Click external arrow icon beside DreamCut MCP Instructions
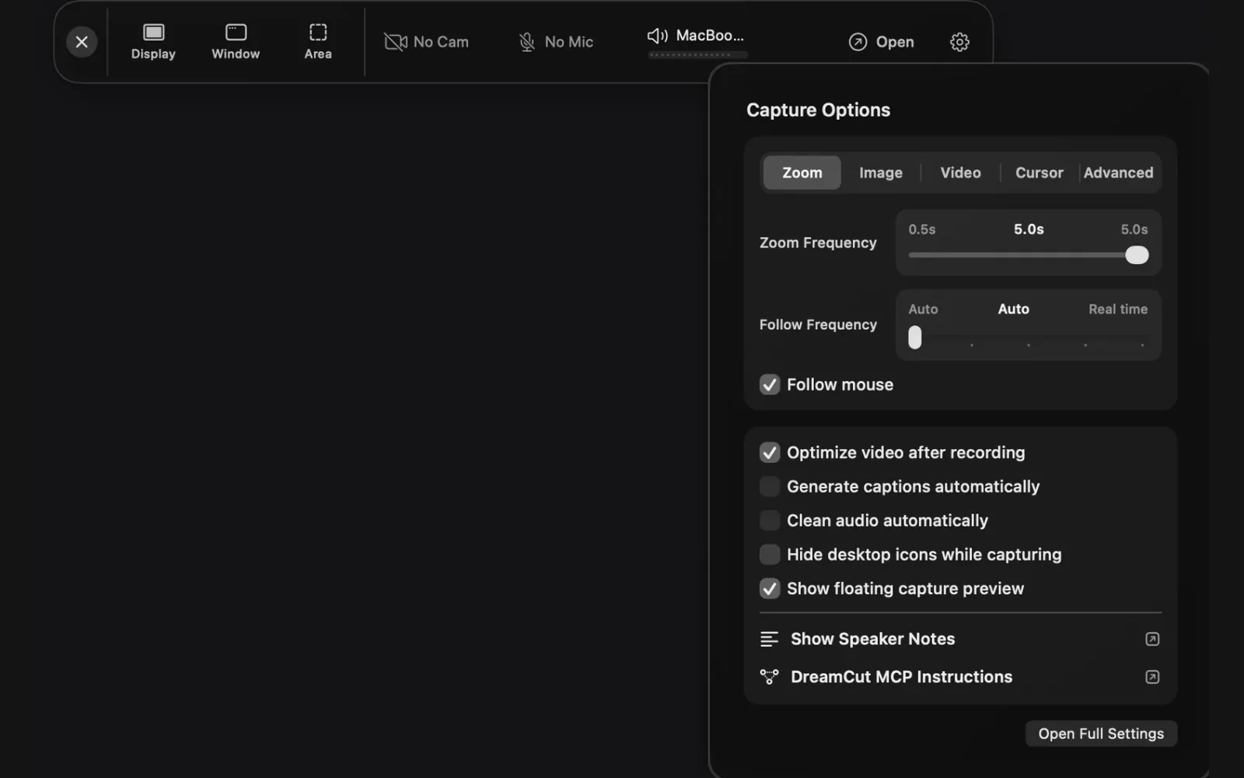1244x778 pixels. [x=1152, y=677]
